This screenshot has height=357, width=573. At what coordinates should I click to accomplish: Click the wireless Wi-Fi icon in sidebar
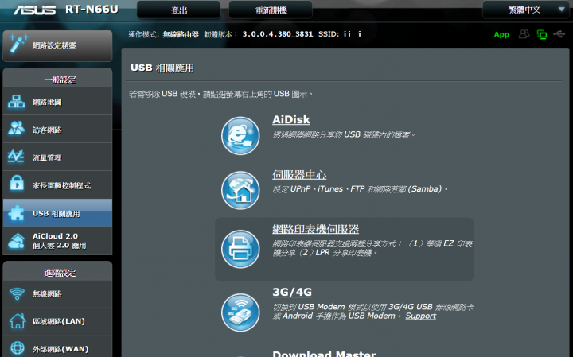tap(17, 293)
